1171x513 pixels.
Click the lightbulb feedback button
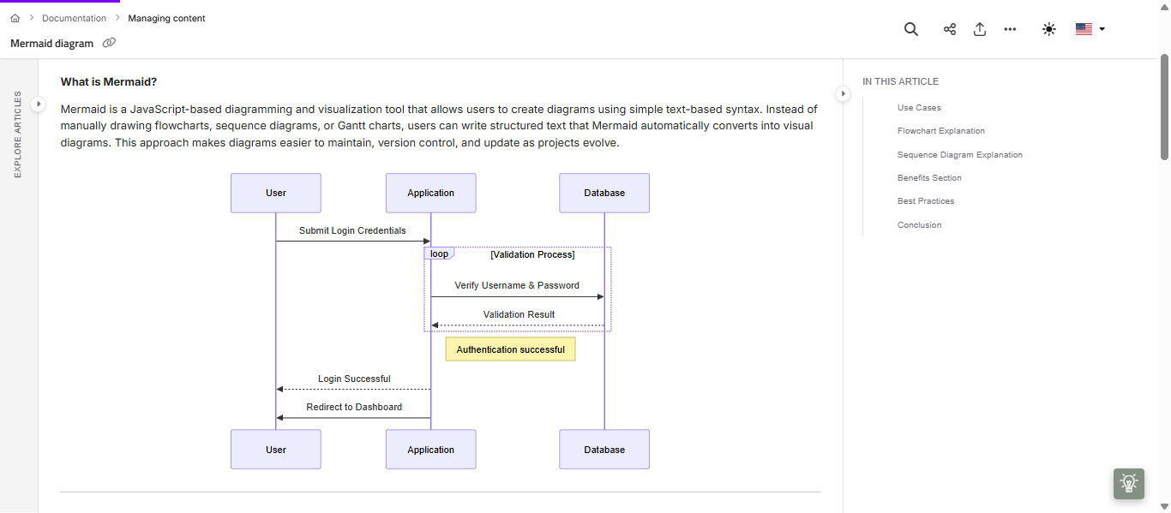[1129, 483]
